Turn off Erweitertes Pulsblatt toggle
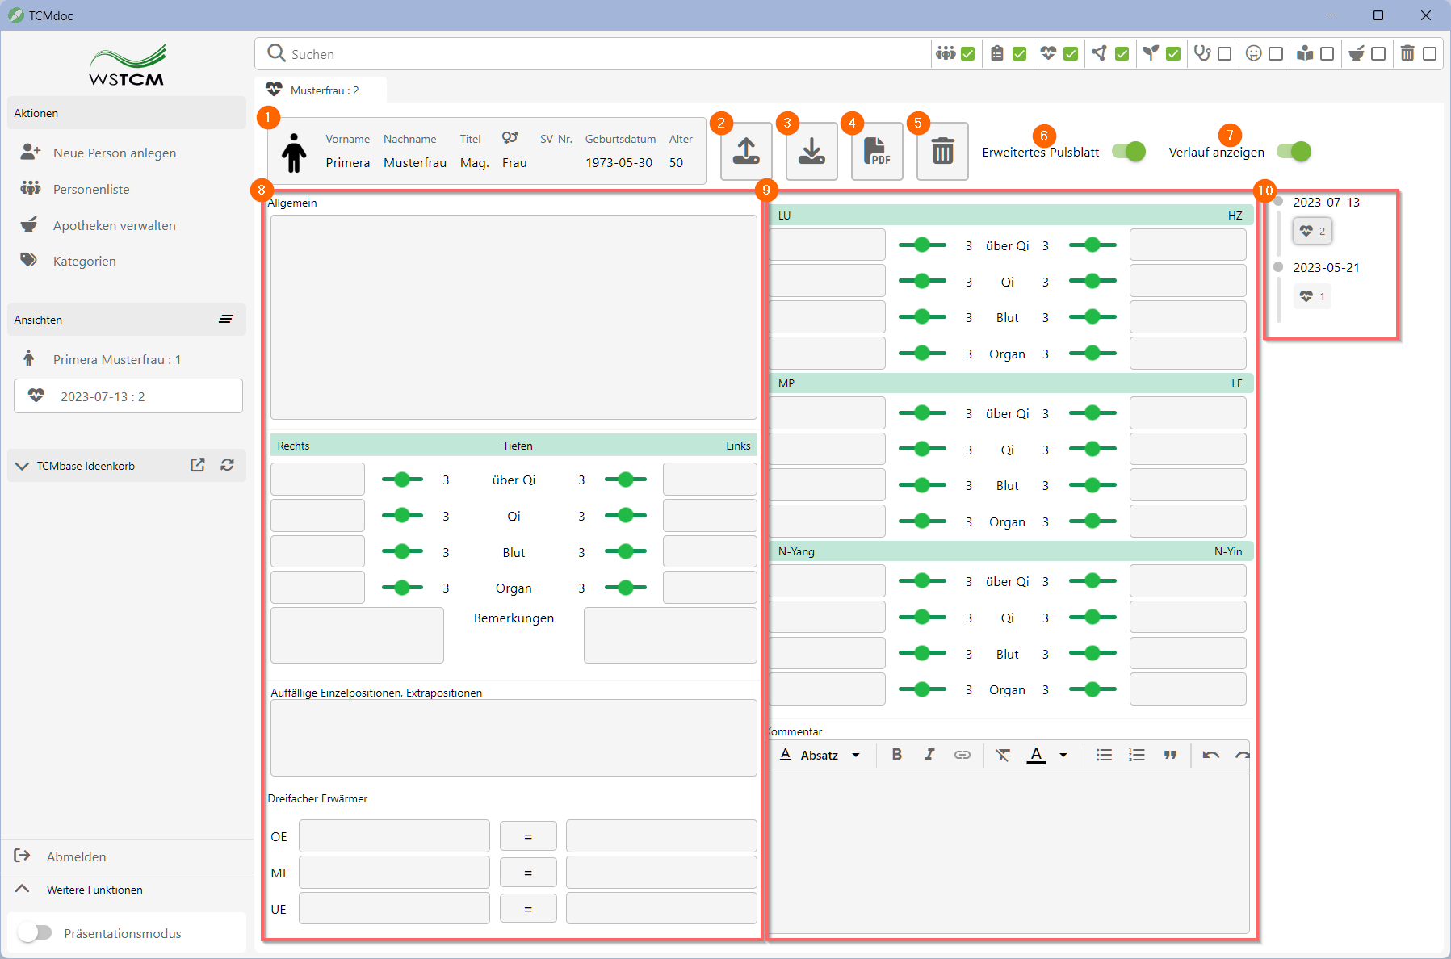 (x=1129, y=152)
